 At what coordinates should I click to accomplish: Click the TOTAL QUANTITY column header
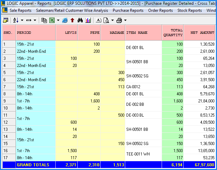coord(173,33)
